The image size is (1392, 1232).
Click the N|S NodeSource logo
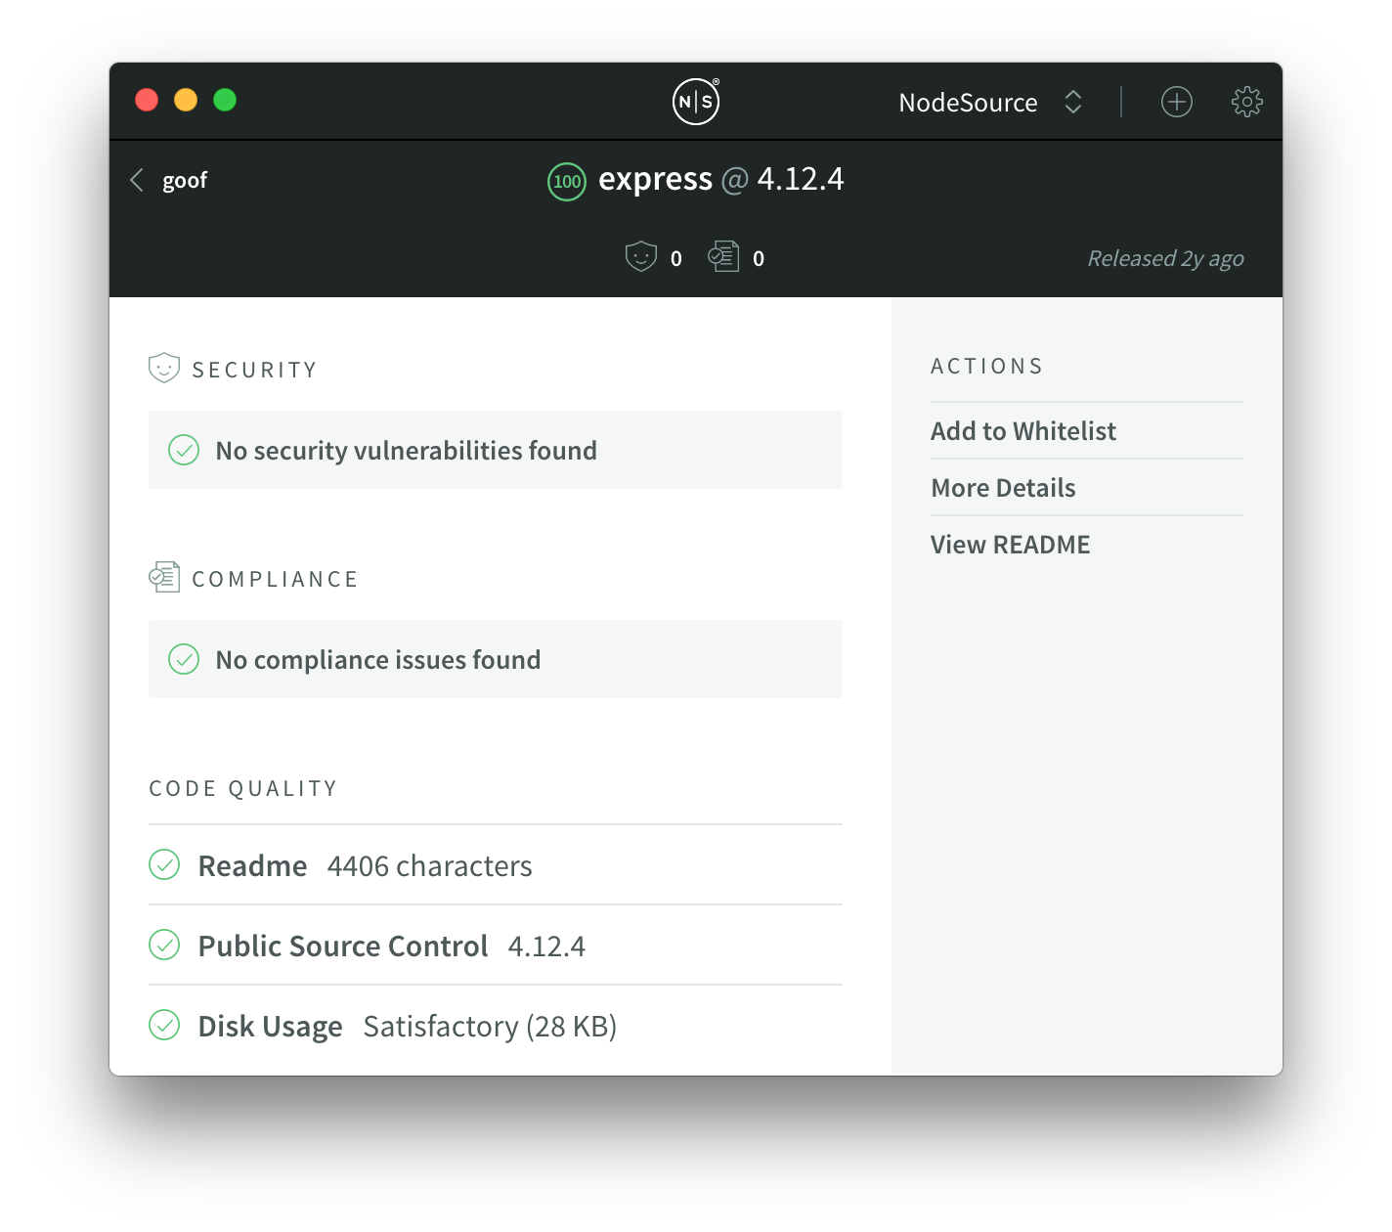696,102
